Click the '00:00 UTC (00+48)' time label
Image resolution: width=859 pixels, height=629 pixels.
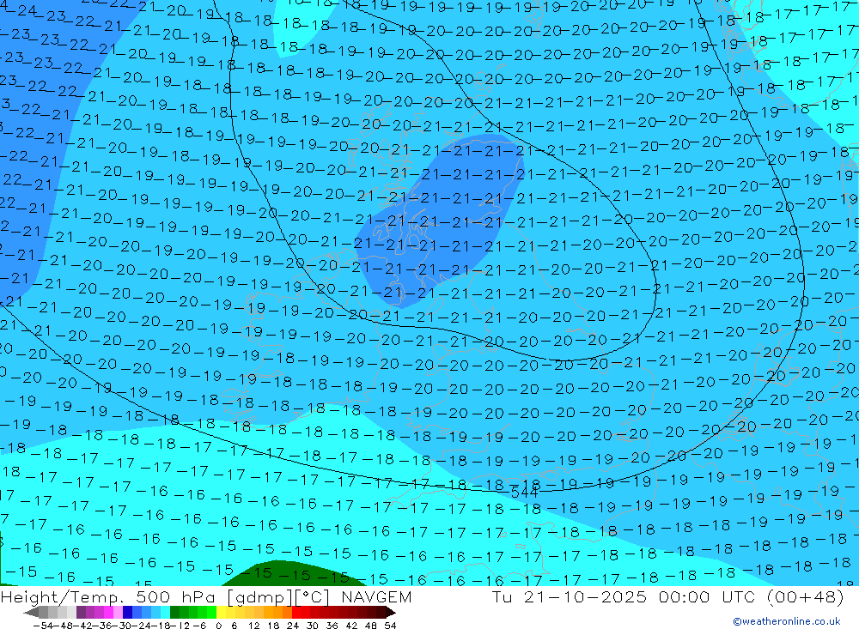point(751,597)
